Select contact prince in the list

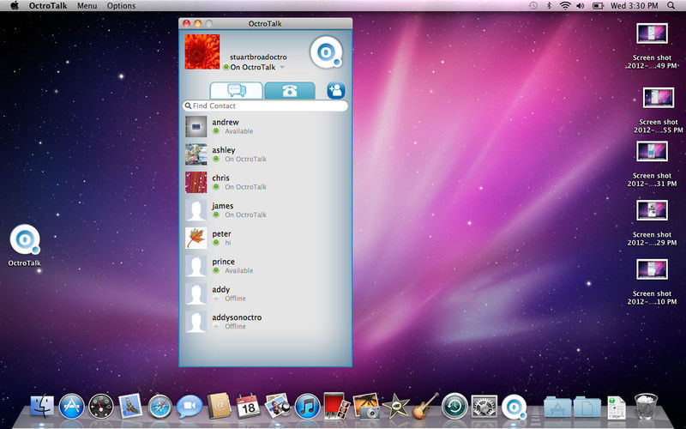(265, 266)
